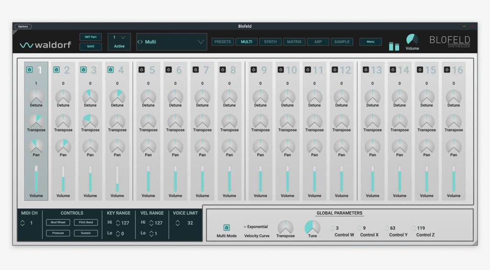This screenshot has width=490, height=270.
Task: Click the output level meter bars
Action: tap(394, 46)
